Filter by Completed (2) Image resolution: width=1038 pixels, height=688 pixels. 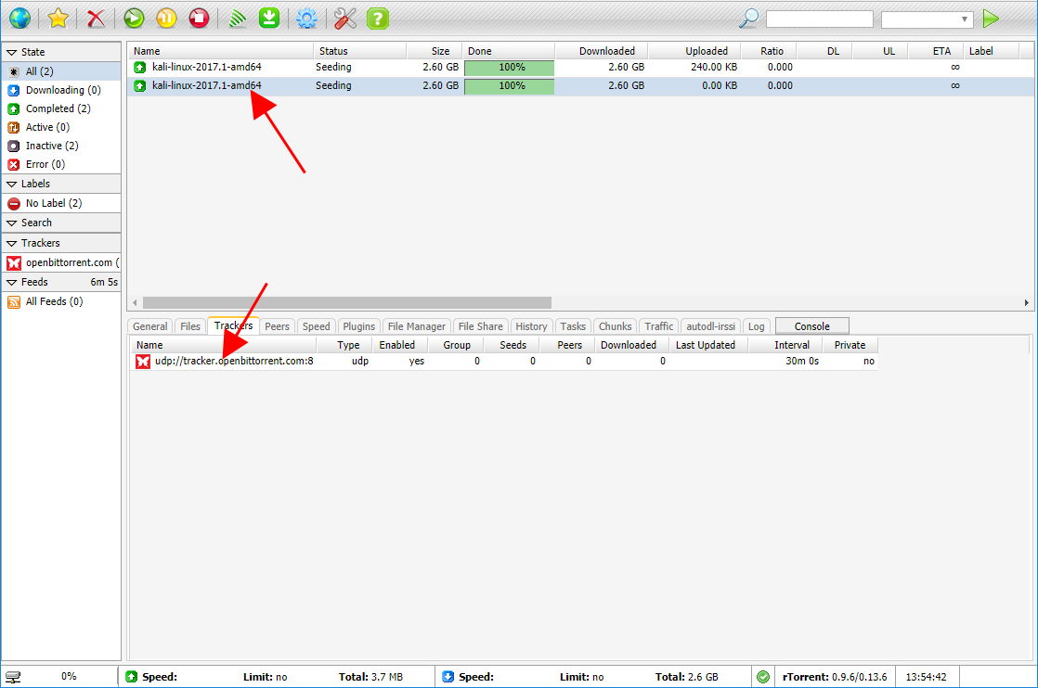pos(61,108)
